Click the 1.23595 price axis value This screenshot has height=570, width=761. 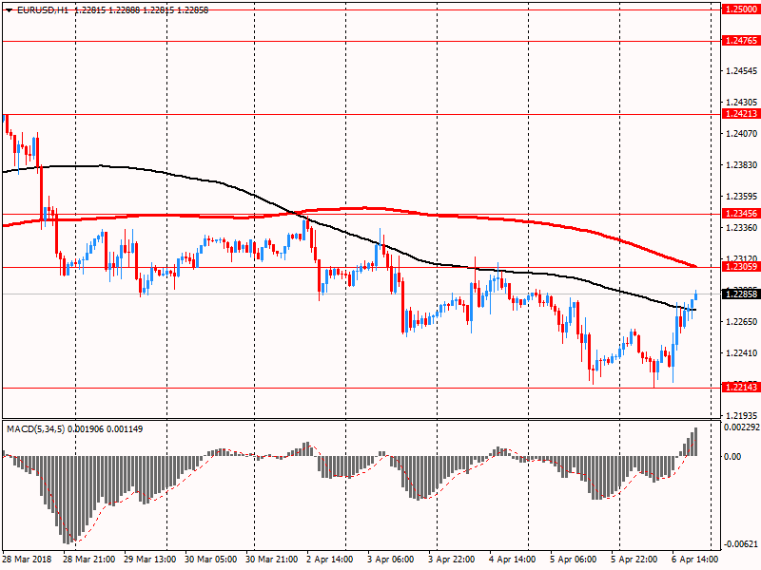pyautogui.click(x=741, y=197)
